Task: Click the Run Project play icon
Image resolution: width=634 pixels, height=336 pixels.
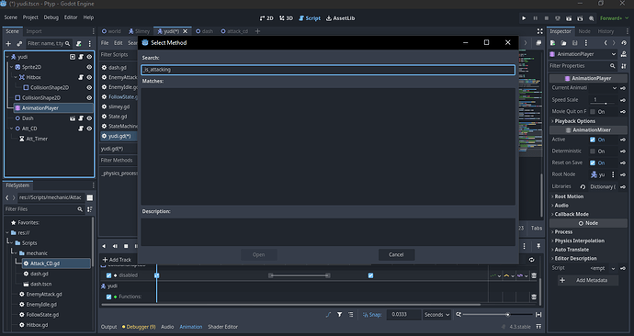Action: click(524, 18)
